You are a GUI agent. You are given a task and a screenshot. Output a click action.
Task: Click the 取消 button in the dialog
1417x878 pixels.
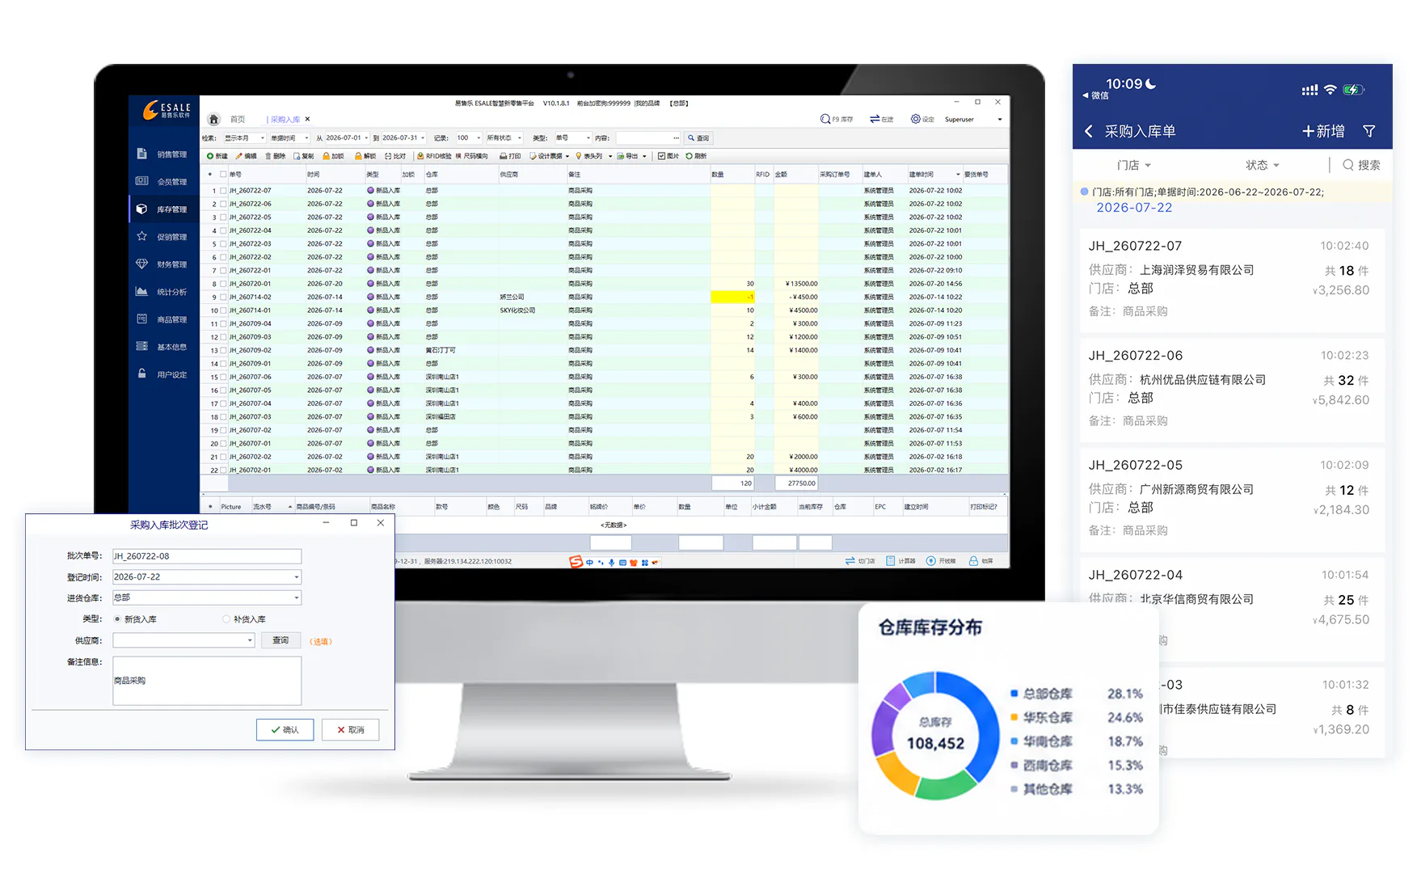(350, 730)
